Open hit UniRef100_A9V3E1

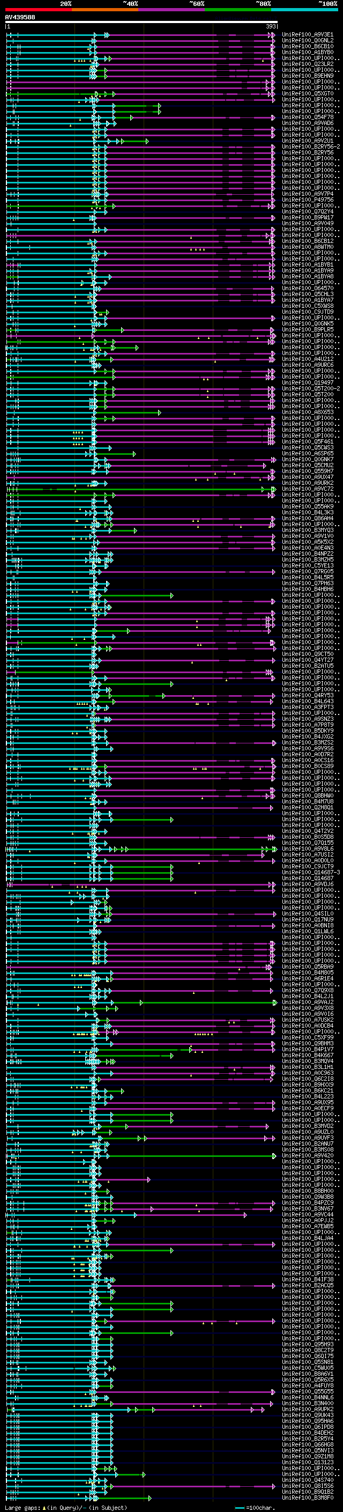[x=307, y=35]
